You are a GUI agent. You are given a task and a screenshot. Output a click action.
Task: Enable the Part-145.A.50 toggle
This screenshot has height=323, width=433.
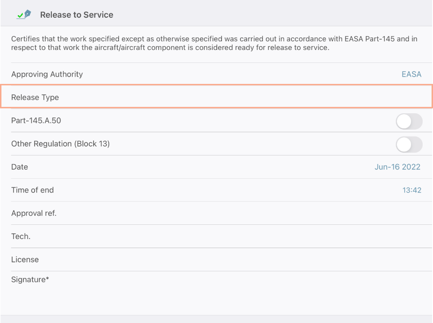(x=409, y=121)
